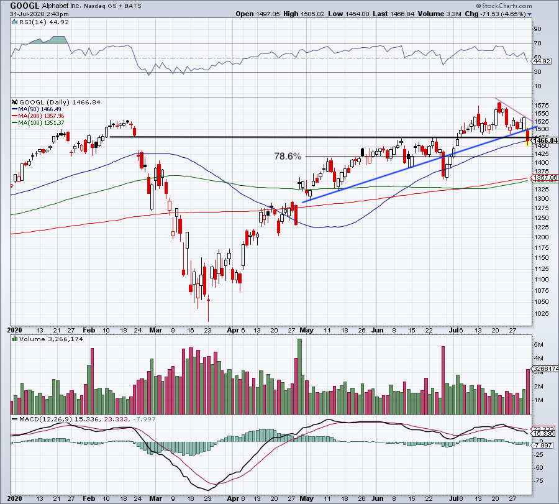This screenshot has height=504, width=559.
Task: Click the -75 label on MACD axis
Action: coord(539,481)
